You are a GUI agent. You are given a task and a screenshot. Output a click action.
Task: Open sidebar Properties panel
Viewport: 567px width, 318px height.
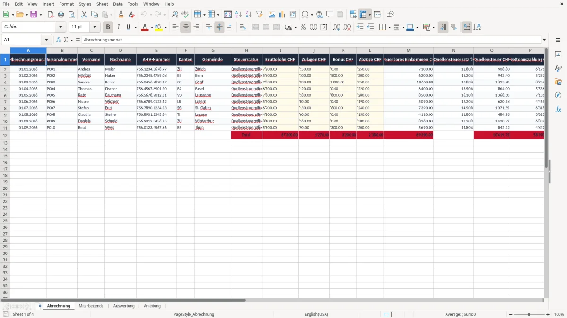click(x=558, y=55)
